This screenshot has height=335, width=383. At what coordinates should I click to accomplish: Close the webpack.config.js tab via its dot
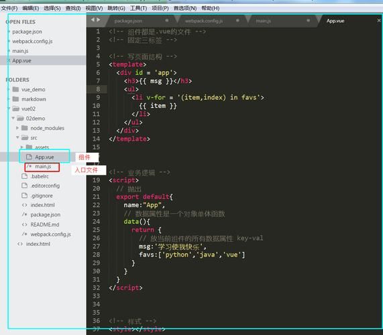[x=237, y=21]
